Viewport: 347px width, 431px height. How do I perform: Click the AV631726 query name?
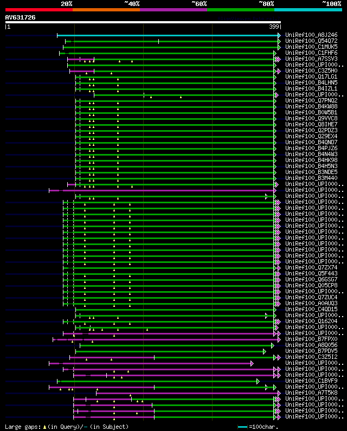pos(21,17)
